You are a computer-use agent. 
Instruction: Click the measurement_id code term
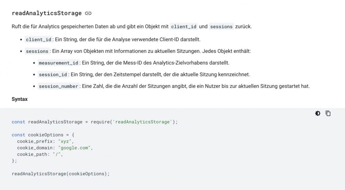pyautogui.click(x=58, y=63)
